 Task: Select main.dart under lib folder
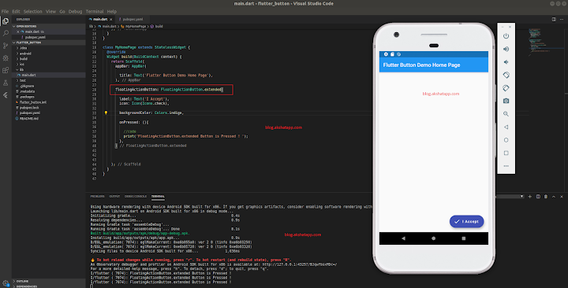pyautogui.click(x=49, y=76)
